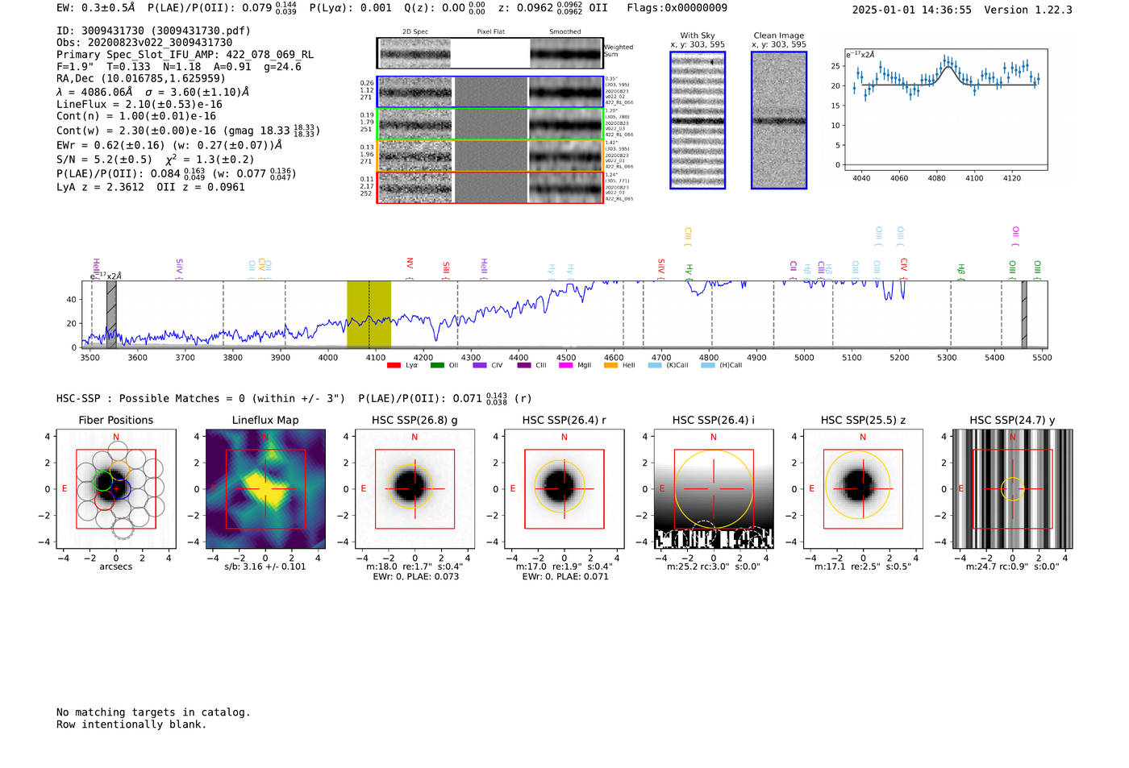The width and height of the screenshot is (1129, 768).
Task: Click the (K)CaII light blue legend swatch
Action: [x=655, y=365]
